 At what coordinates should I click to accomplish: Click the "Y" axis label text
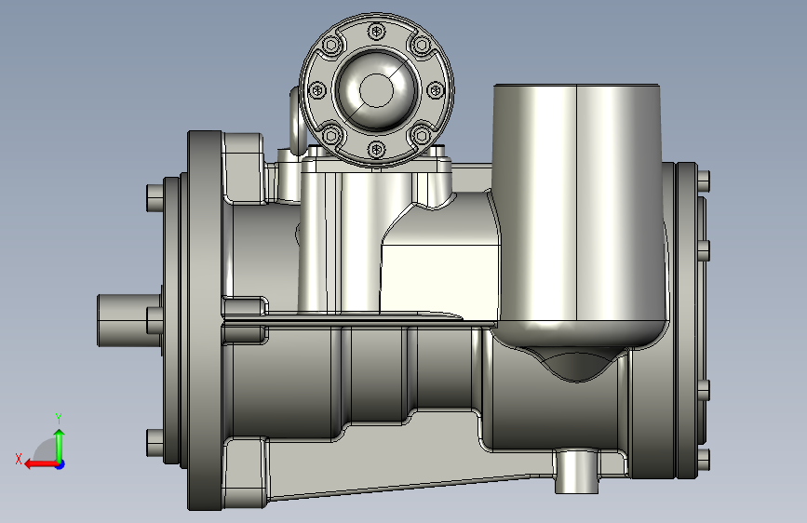(x=59, y=418)
